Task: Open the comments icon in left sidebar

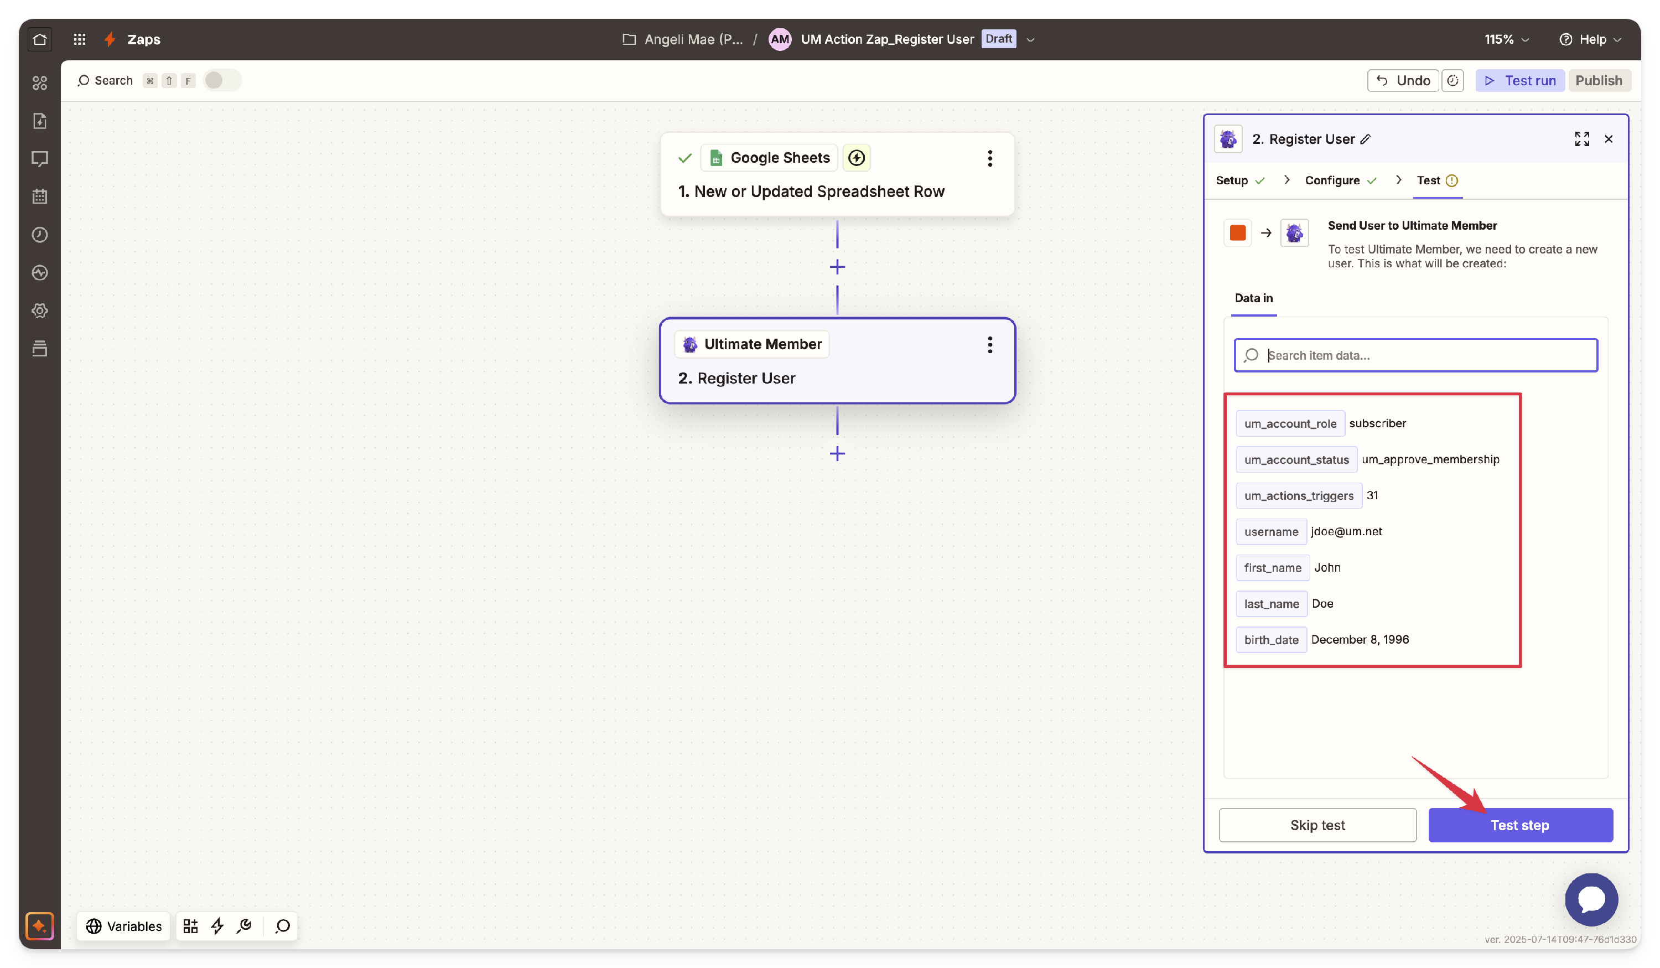Action: point(39,159)
